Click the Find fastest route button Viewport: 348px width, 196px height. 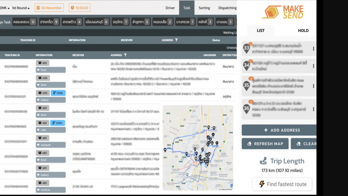click(282, 184)
